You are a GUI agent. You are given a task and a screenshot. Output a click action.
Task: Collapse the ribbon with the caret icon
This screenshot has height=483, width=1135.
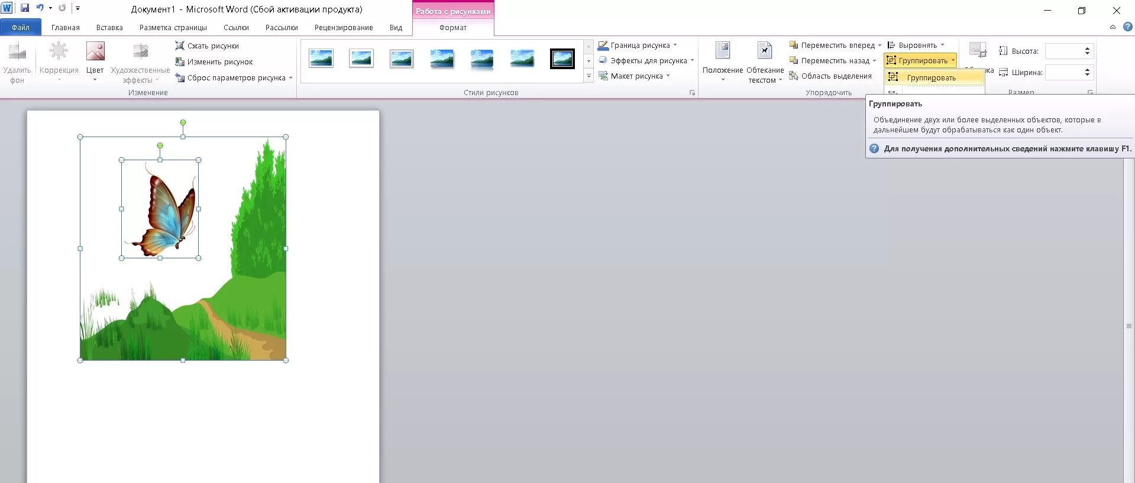(1113, 27)
